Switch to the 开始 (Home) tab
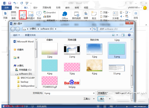149x108 pixels. (x=17, y=8)
